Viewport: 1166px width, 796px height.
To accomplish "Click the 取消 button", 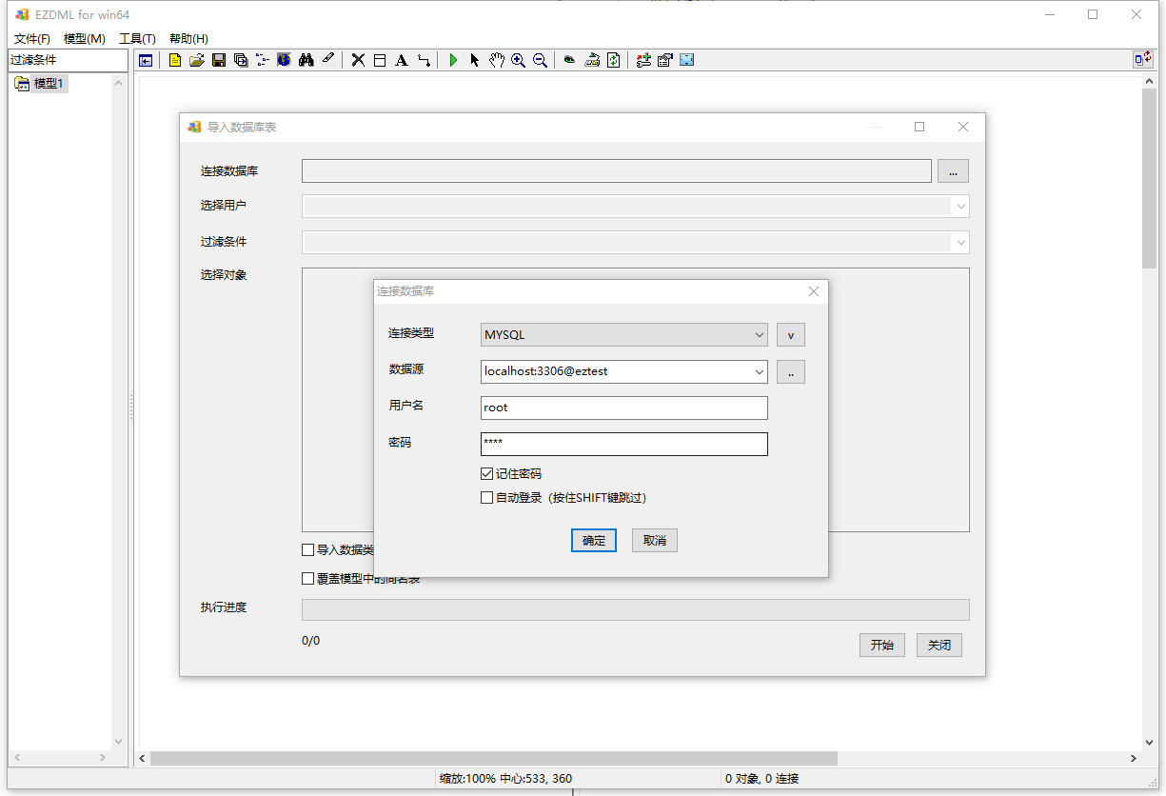I will coord(655,540).
